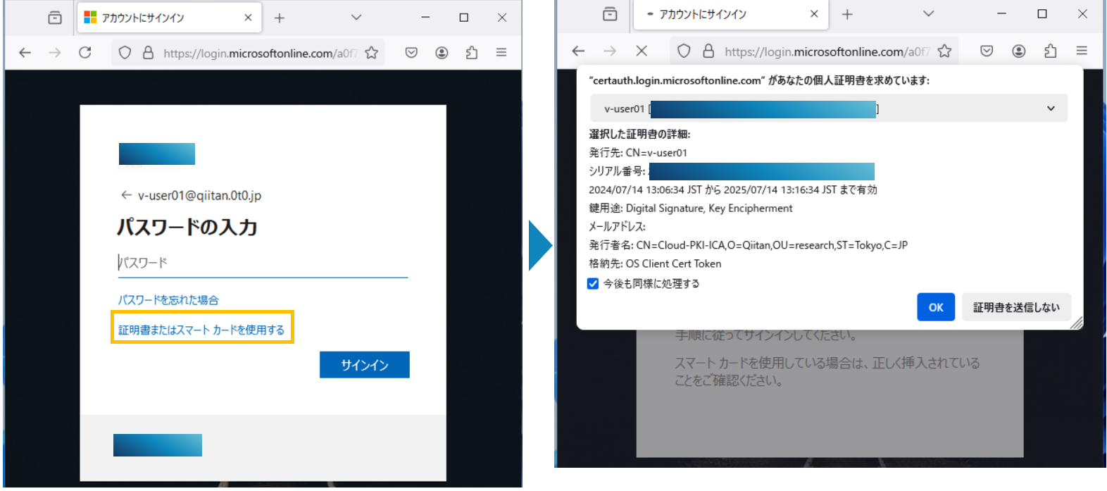Open the hamburger menu in left browser
1107x491 pixels.
(501, 53)
